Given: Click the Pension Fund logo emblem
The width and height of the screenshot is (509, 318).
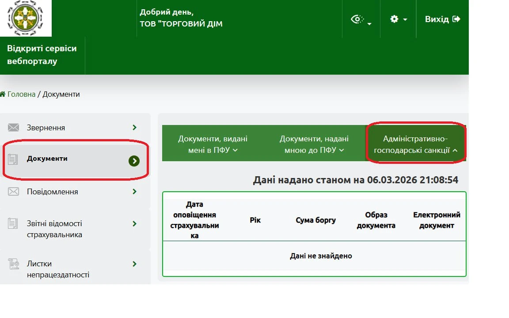Looking at the screenshot, I should (x=26, y=18).
